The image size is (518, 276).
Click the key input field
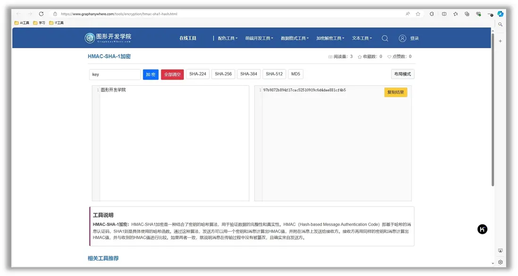coord(115,74)
